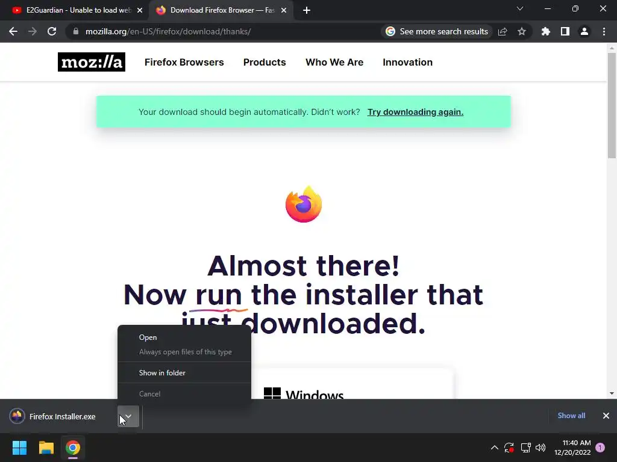Open network settings tray icon
The width and height of the screenshot is (617, 462).
click(x=525, y=448)
